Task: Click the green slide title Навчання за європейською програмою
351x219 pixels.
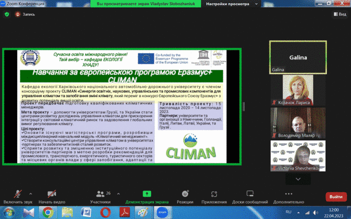Action: pyautogui.click(x=122, y=76)
